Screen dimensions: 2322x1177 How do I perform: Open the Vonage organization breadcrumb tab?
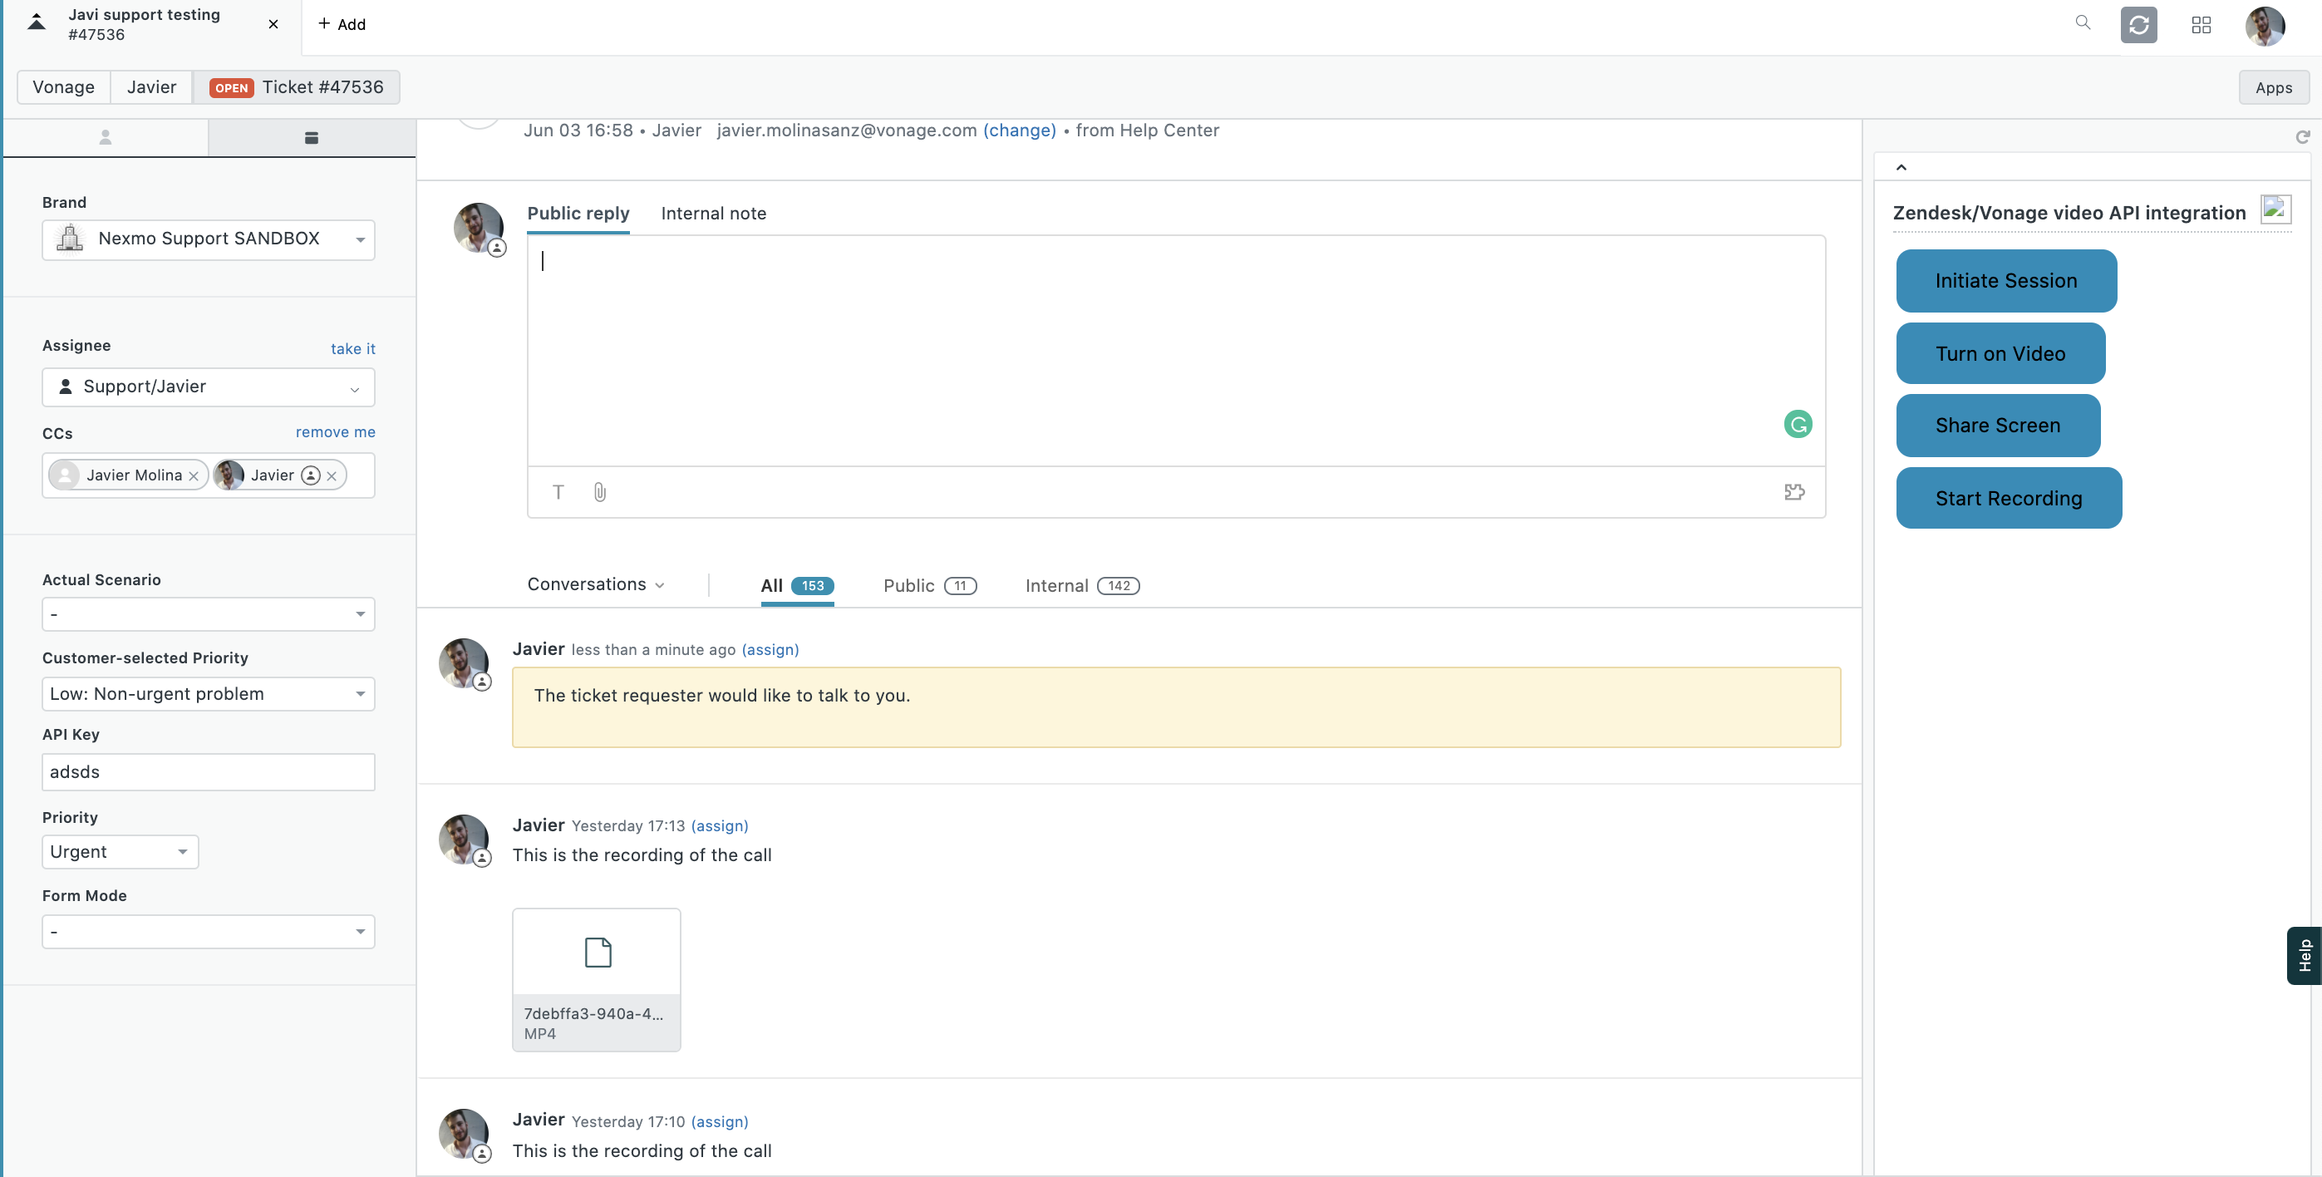[x=63, y=87]
